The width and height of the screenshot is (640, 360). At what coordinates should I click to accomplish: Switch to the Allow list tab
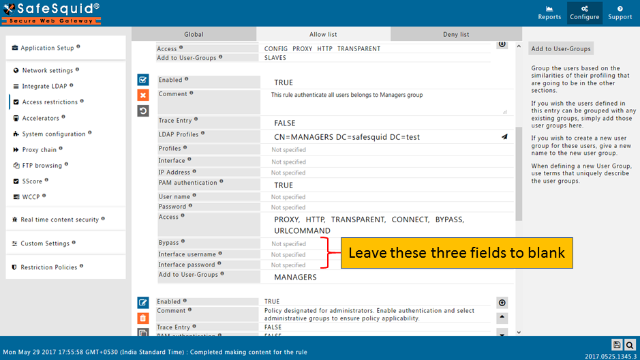coord(323,34)
